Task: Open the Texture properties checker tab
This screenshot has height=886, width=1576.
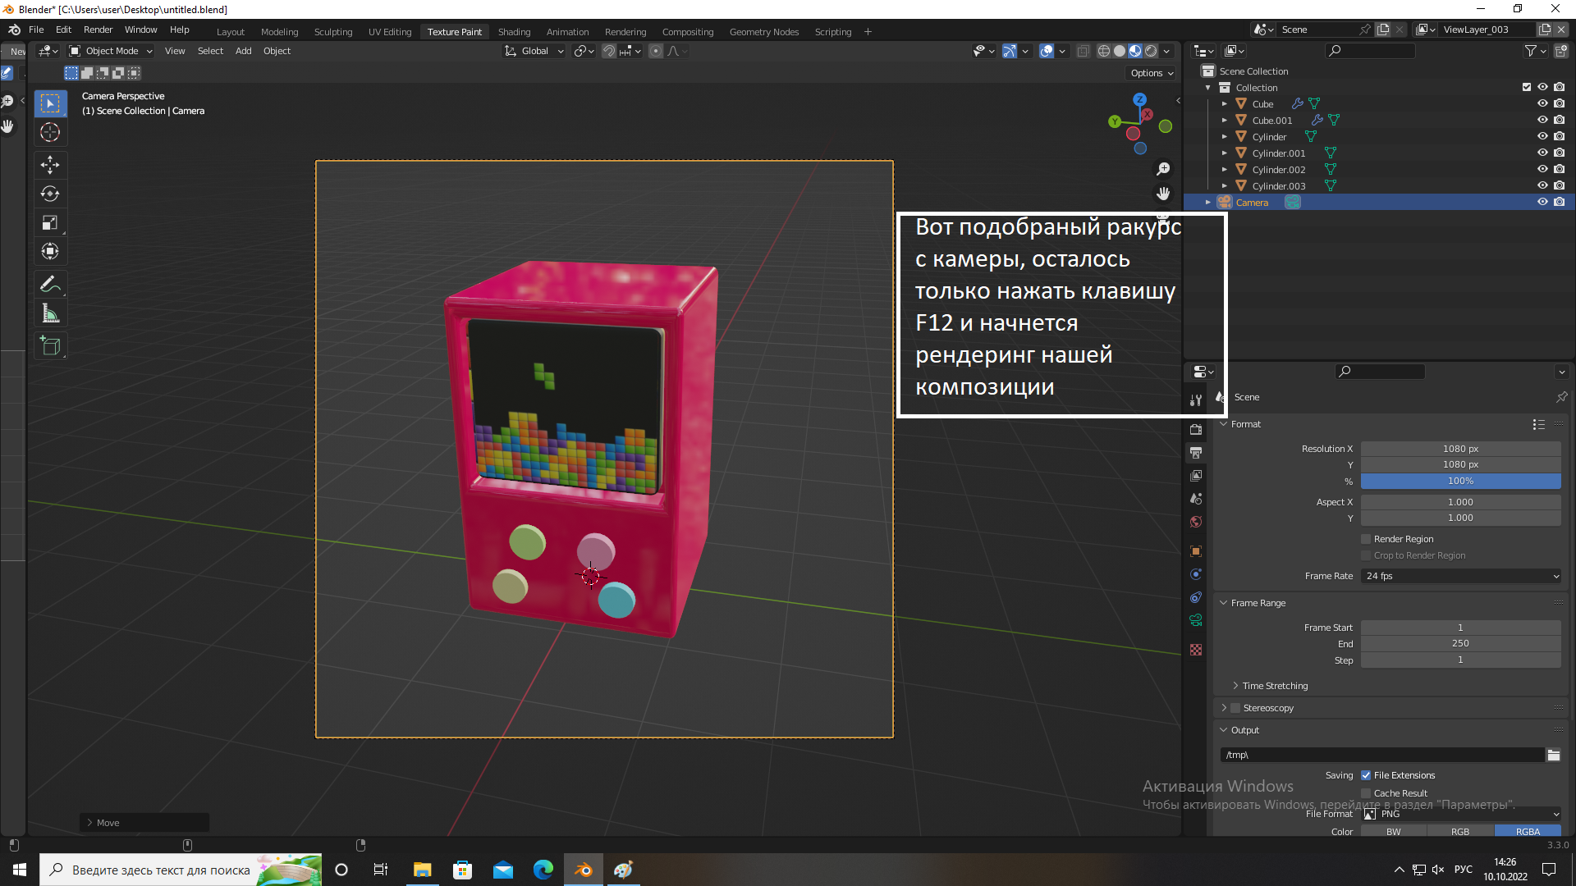Action: pyautogui.click(x=1196, y=649)
